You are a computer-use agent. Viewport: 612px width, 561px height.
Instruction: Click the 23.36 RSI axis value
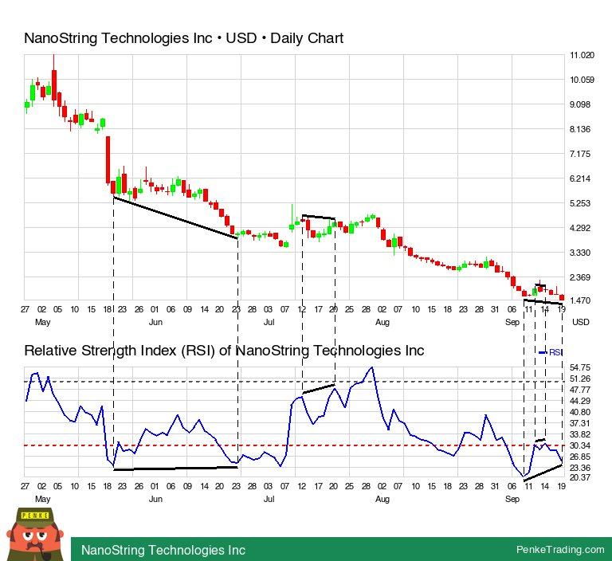(580, 468)
